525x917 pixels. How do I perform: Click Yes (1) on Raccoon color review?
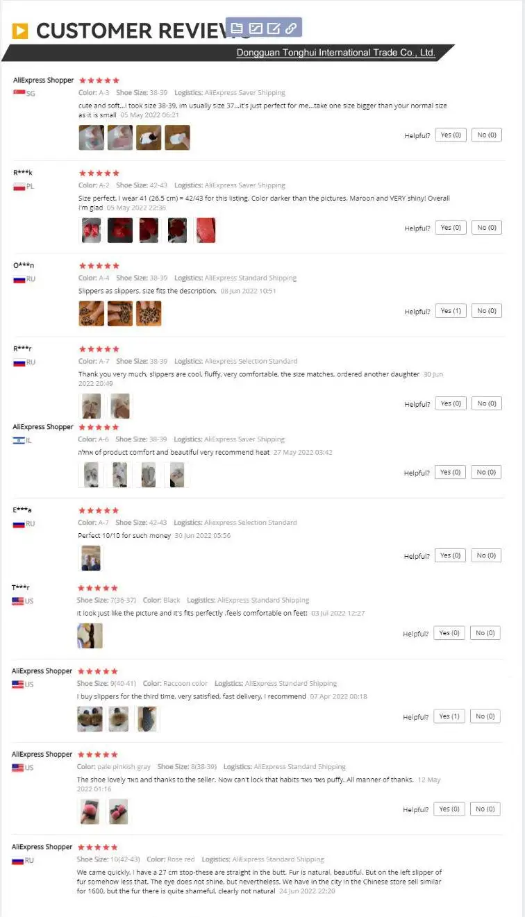coord(449,716)
